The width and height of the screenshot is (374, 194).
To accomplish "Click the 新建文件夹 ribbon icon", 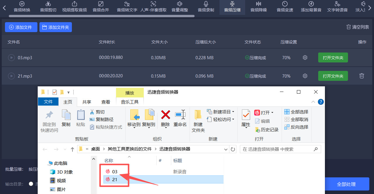I will 198,121.
